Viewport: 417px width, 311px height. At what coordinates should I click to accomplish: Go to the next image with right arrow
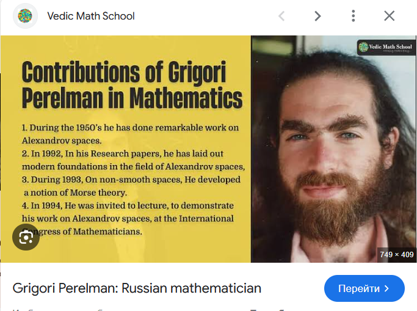pos(317,16)
